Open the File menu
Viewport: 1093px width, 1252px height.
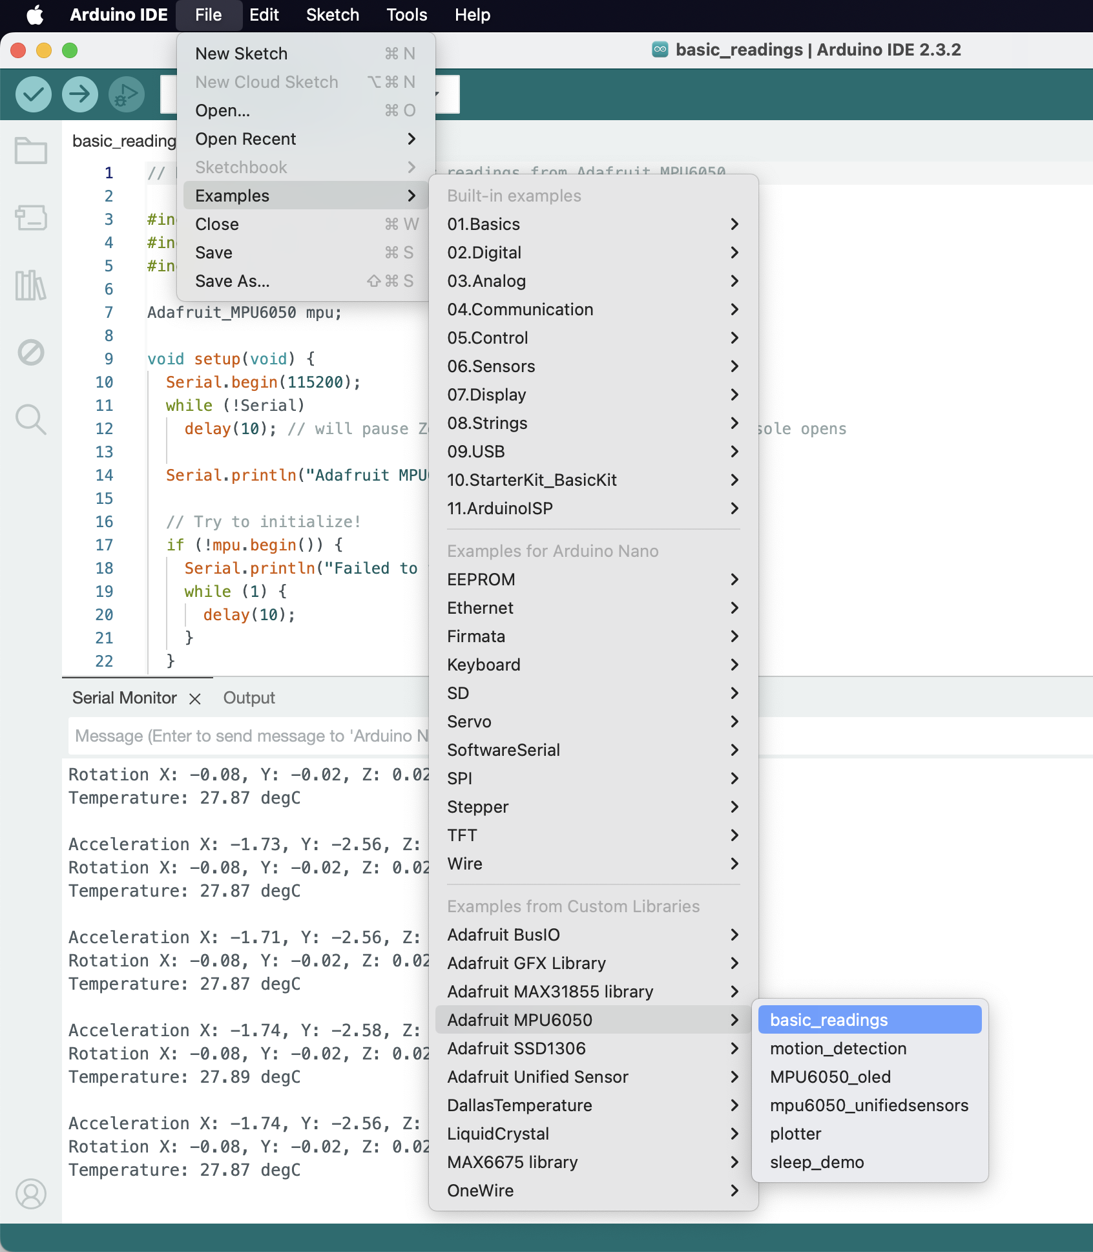(209, 15)
